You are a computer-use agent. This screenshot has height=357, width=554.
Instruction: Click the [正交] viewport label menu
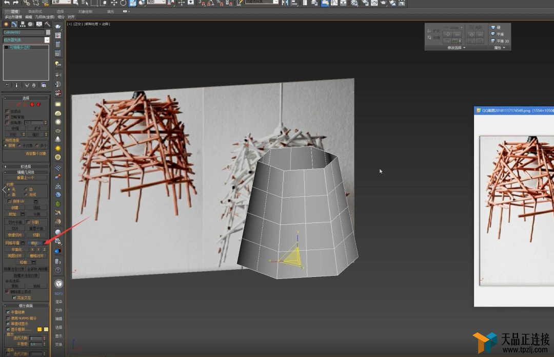[x=77, y=24]
